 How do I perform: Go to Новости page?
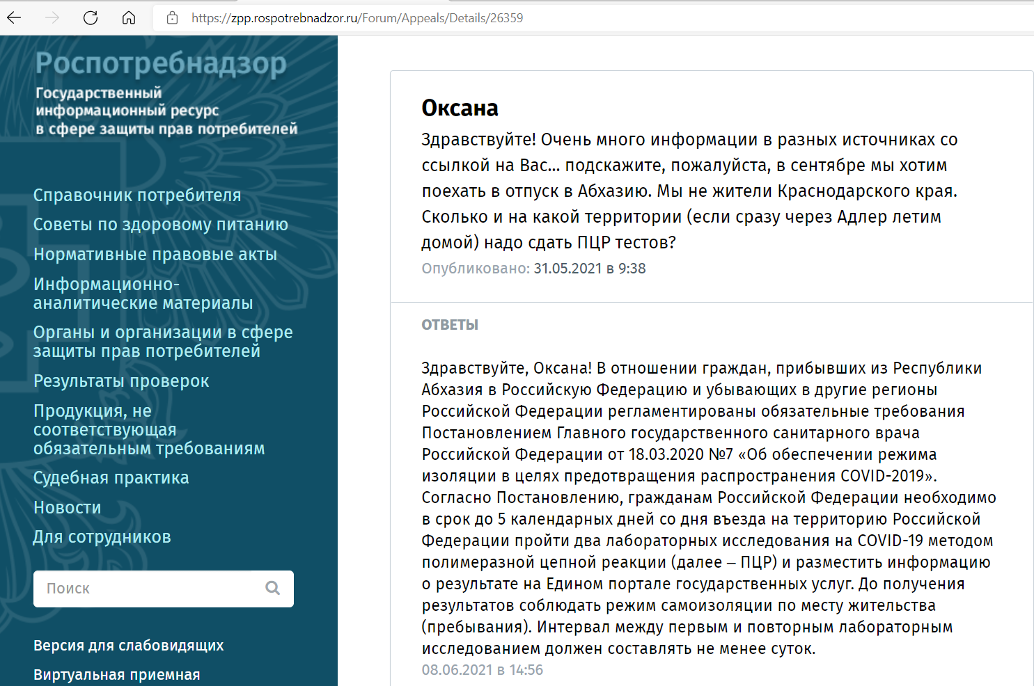point(68,508)
